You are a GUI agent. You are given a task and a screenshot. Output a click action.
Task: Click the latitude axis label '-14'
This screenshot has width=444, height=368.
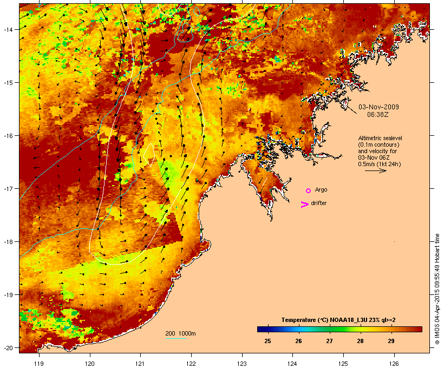pyautogui.click(x=8, y=29)
